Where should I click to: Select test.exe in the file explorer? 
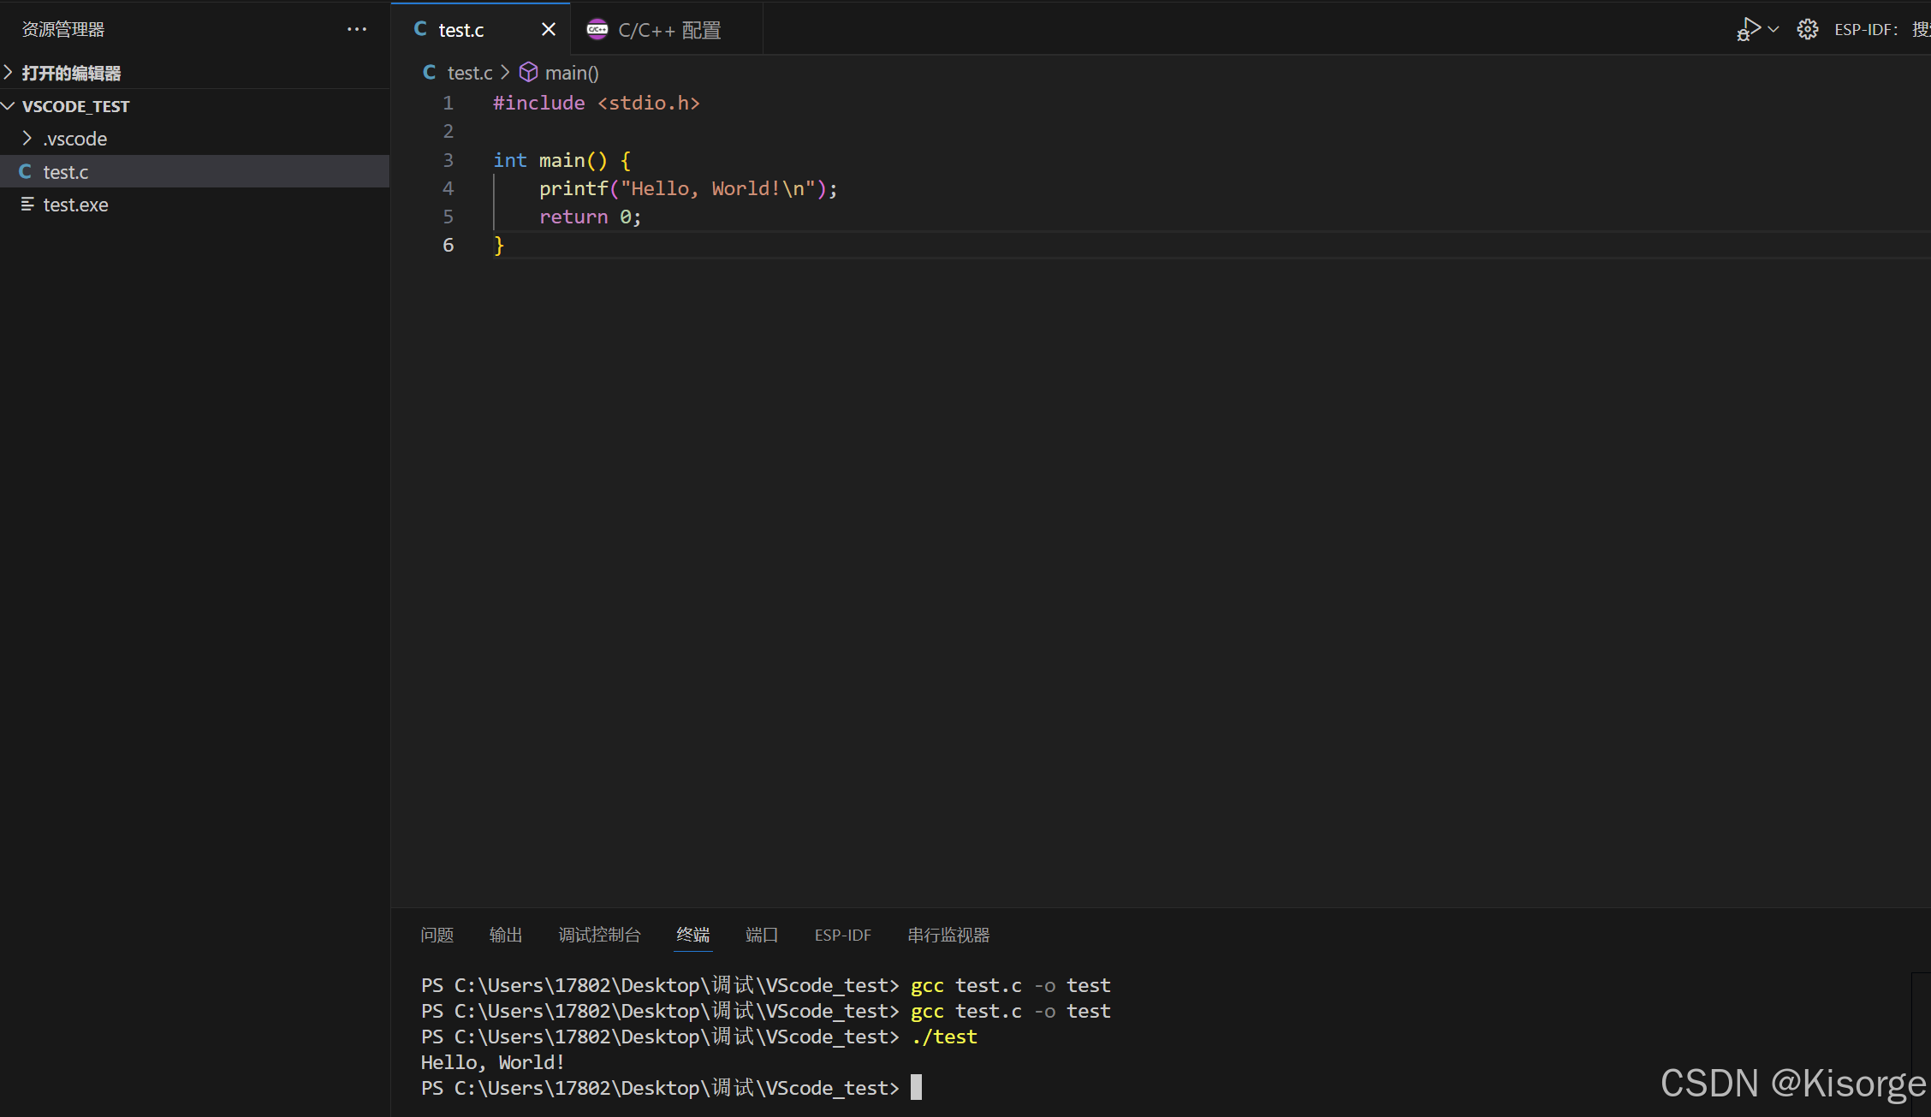(x=194, y=205)
